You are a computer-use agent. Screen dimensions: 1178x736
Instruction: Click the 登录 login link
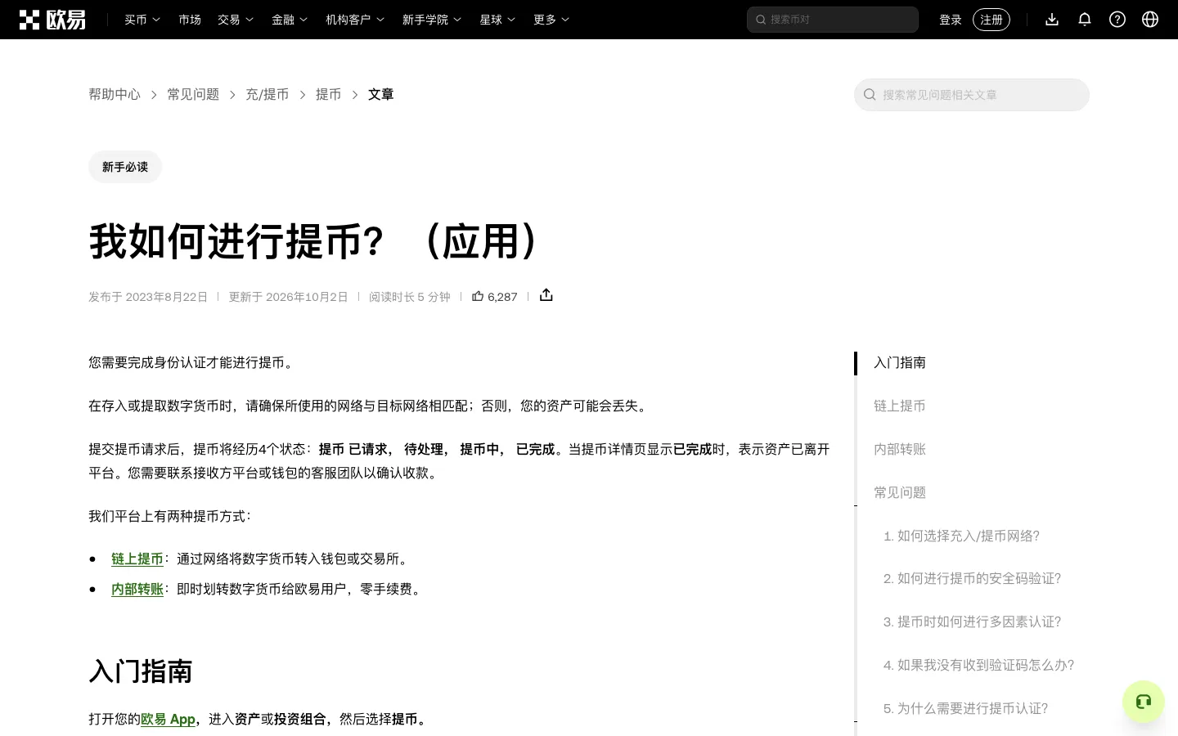tap(951, 20)
